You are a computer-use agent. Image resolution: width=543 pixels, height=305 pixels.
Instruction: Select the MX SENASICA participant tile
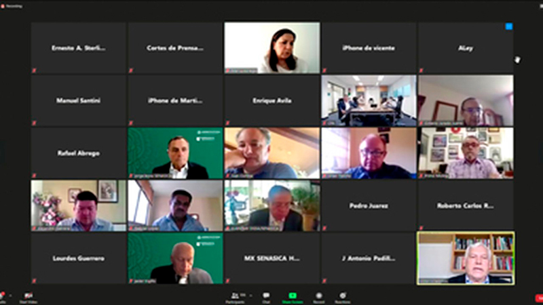click(272, 258)
